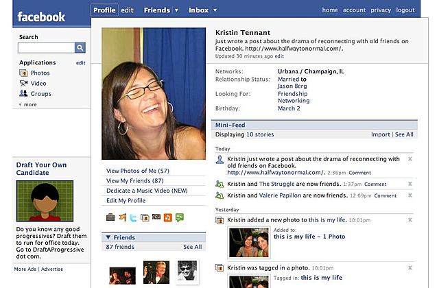Viewport: 439px width, 288px height.
Task: Open The Struggle profile link
Action: coord(277,184)
